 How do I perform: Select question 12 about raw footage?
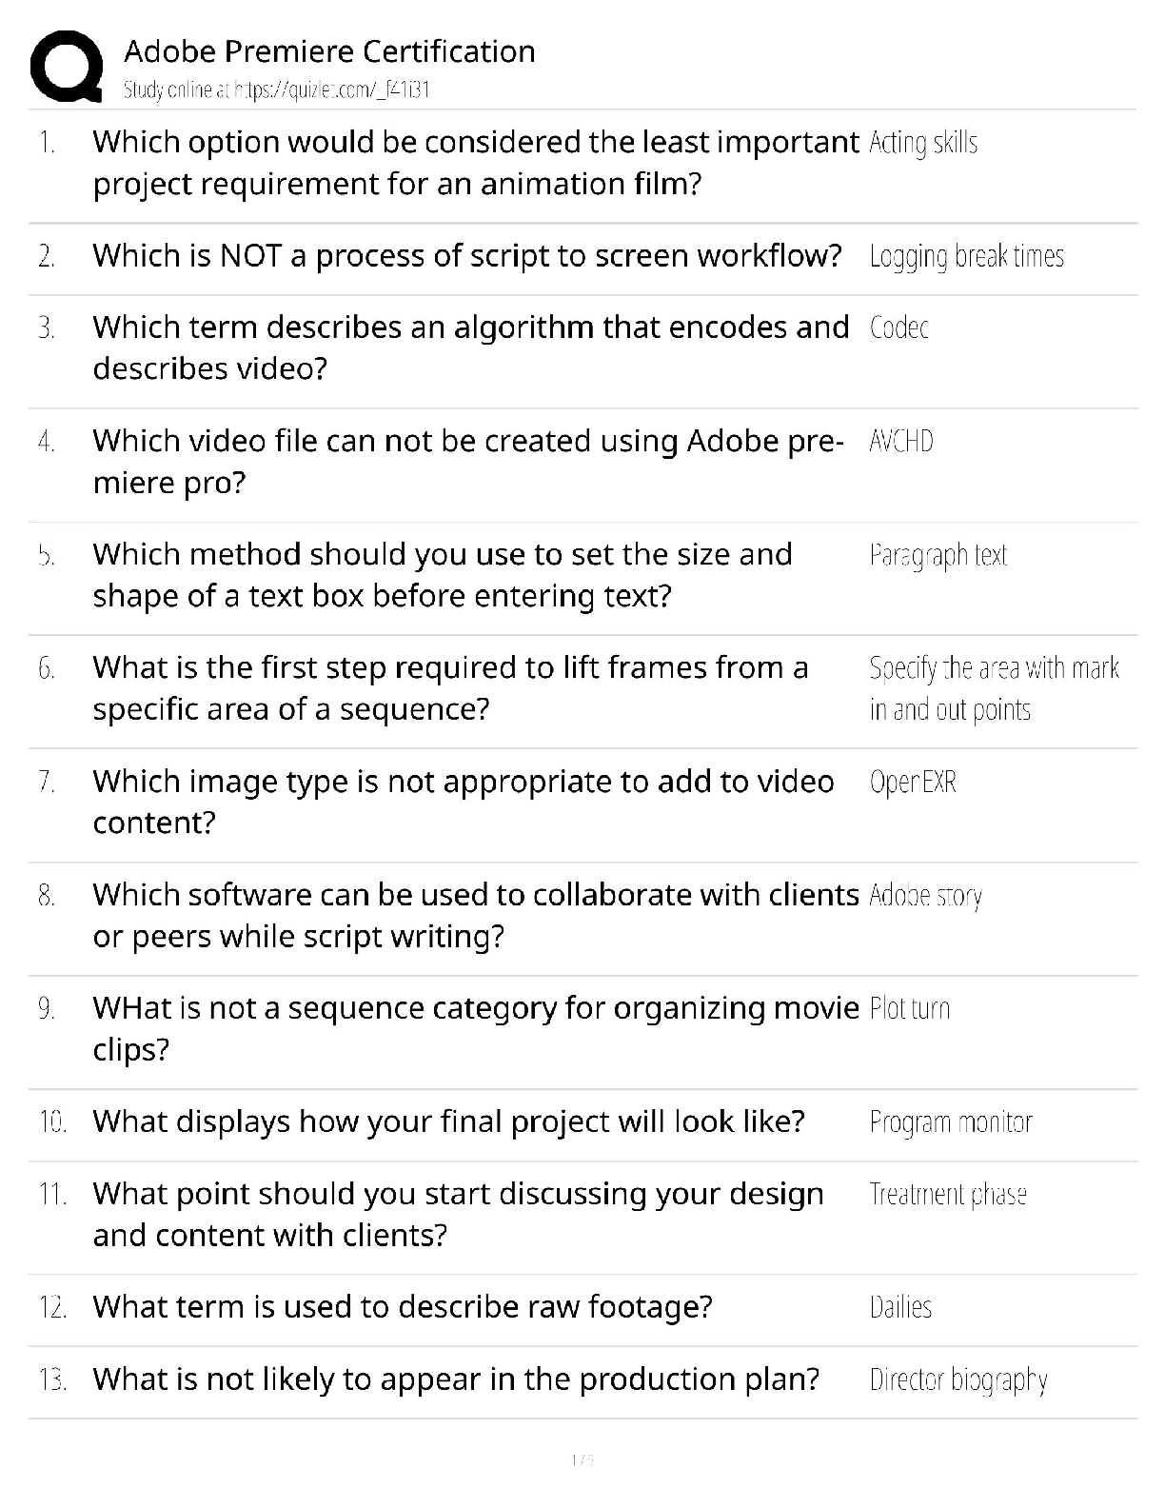pos(402,1307)
